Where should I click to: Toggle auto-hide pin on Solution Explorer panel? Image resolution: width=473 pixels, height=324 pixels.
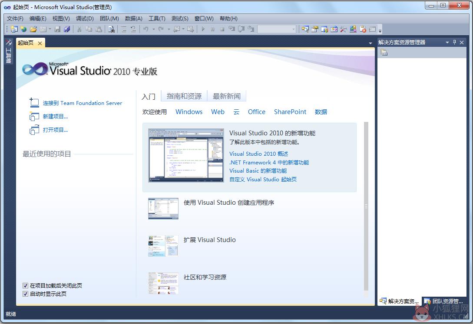coord(455,43)
